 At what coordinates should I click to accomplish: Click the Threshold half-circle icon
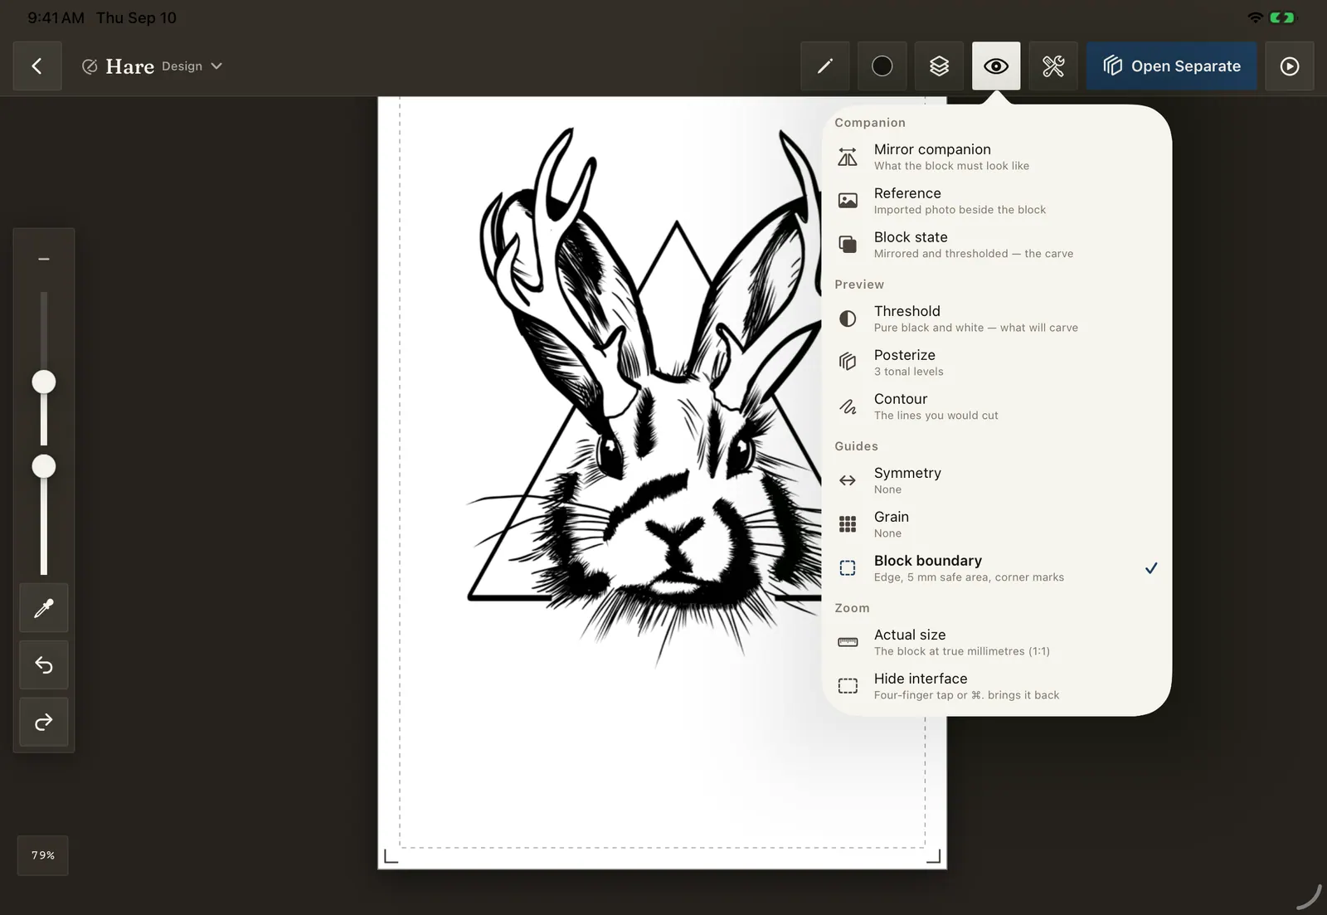pos(848,319)
